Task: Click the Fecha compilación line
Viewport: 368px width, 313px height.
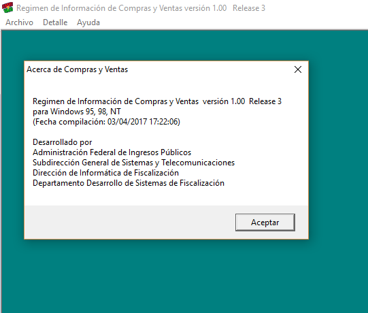Action: click(x=106, y=122)
